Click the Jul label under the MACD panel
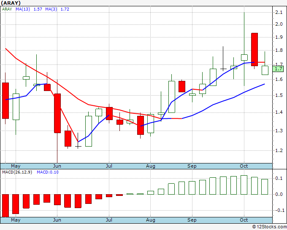Viewport: 287px width, 230px height. [109, 220]
